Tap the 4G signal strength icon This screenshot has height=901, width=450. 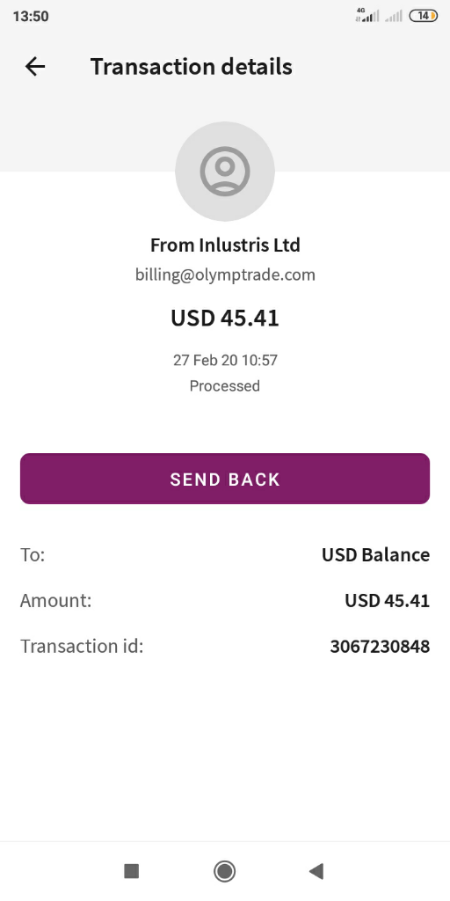[367, 16]
